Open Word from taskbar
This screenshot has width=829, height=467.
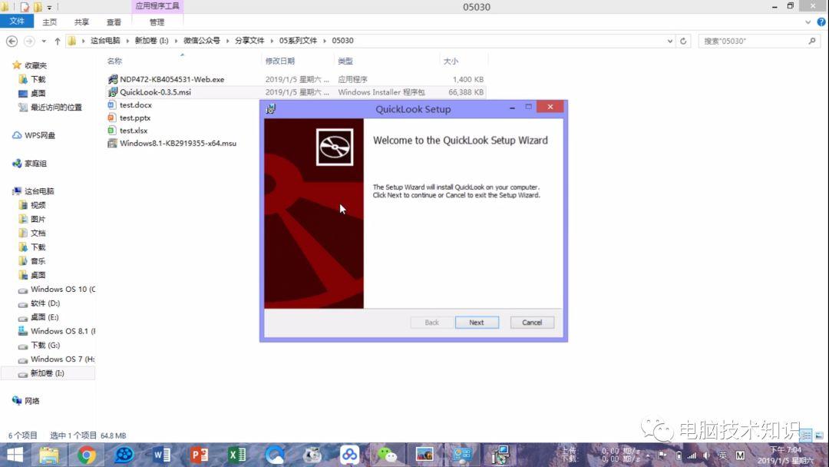coord(162,455)
